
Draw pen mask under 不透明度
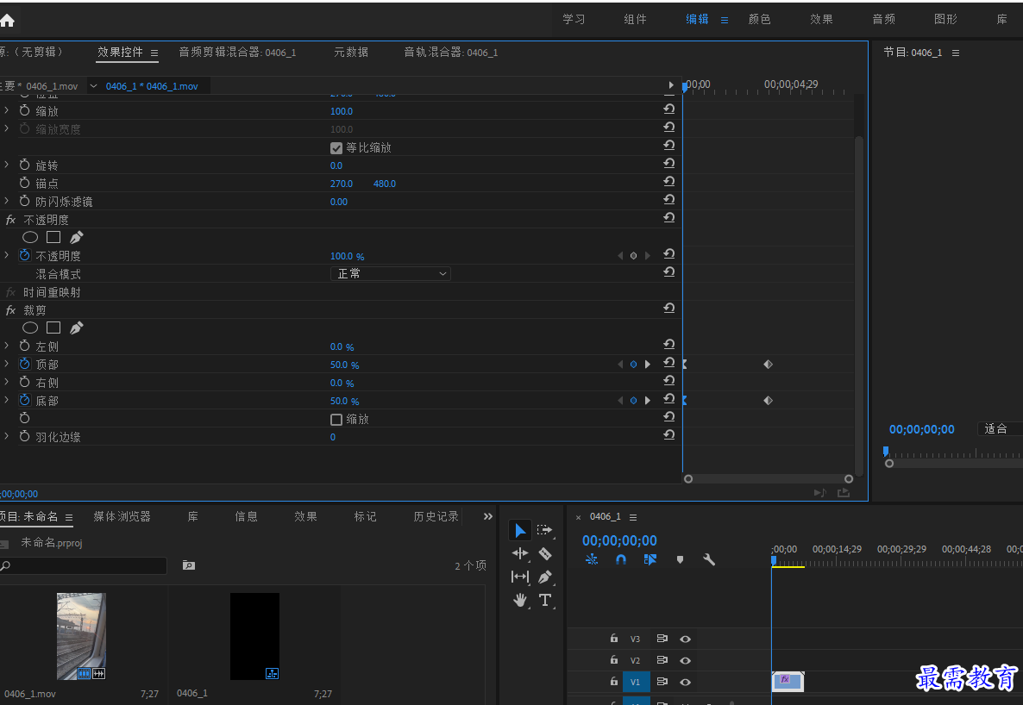pyautogui.click(x=76, y=237)
